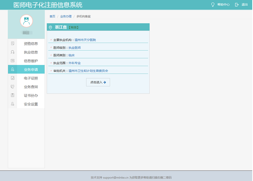Open the 安全设置 menu item

pos(31,104)
